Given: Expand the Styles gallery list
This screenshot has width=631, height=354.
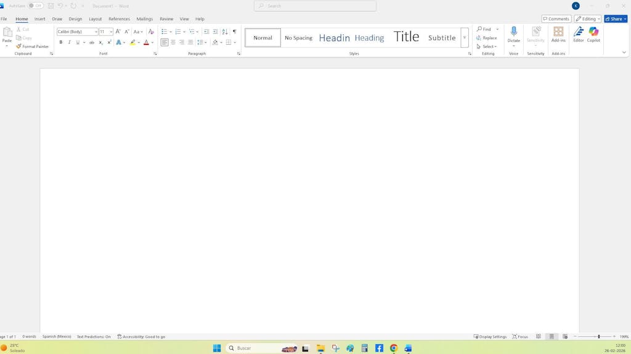Looking at the screenshot, I should pos(465,37).
